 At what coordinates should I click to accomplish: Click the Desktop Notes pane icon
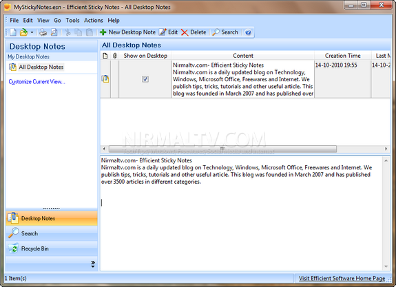[13, 218]
